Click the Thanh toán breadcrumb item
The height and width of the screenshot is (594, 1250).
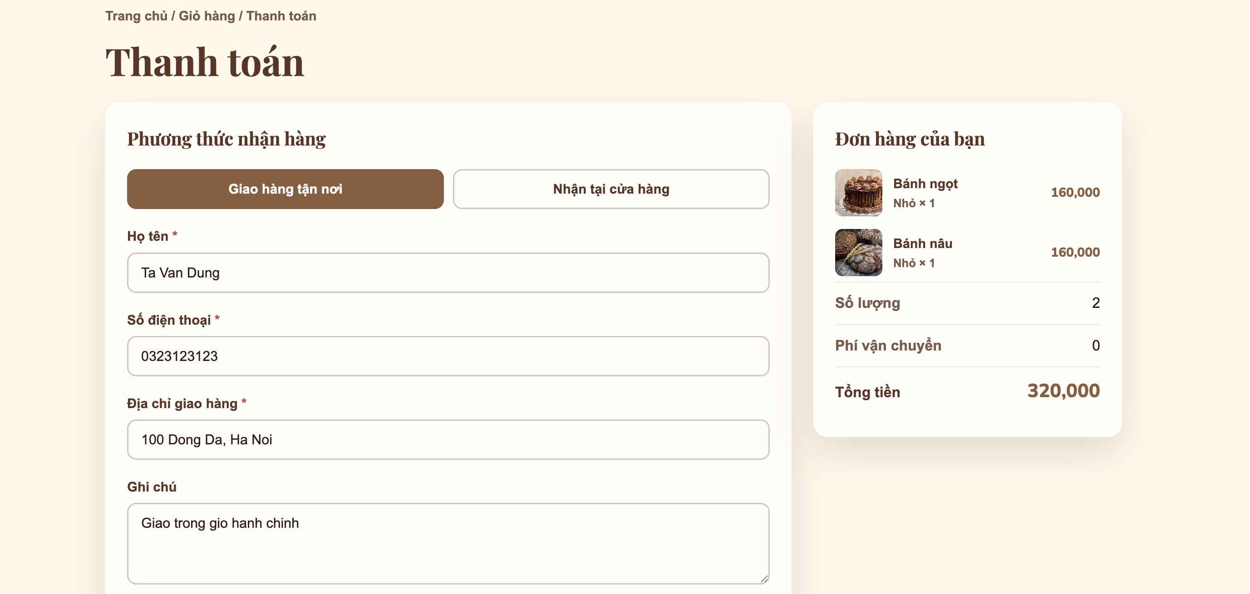281,16
